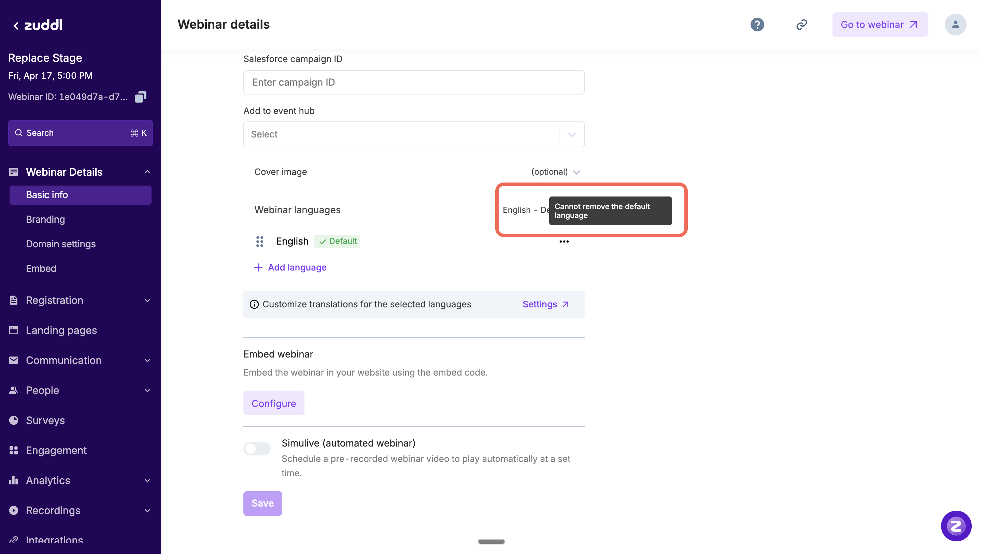
Task: Click the copy Webinar ID icon
Action: [140, 97]
